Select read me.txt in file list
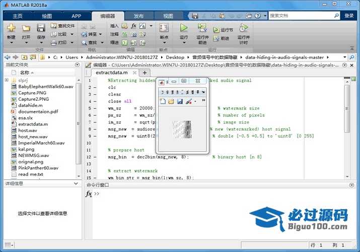This screenshot has width=360, height=252. point(31,174)
